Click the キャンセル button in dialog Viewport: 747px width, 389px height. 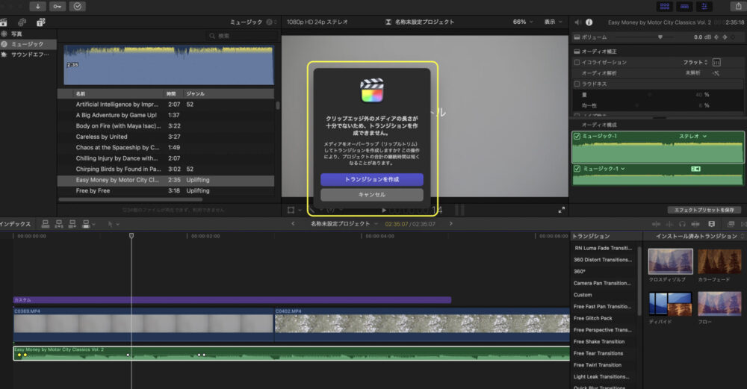[372, 194]
